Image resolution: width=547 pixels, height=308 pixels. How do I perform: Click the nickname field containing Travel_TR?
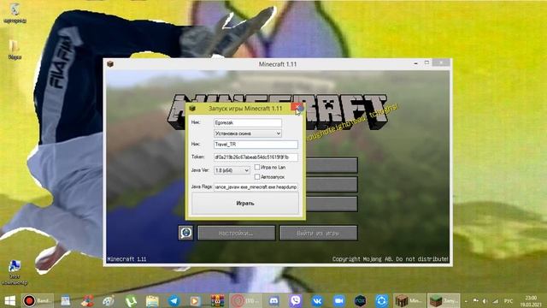(x=256, y=145)
